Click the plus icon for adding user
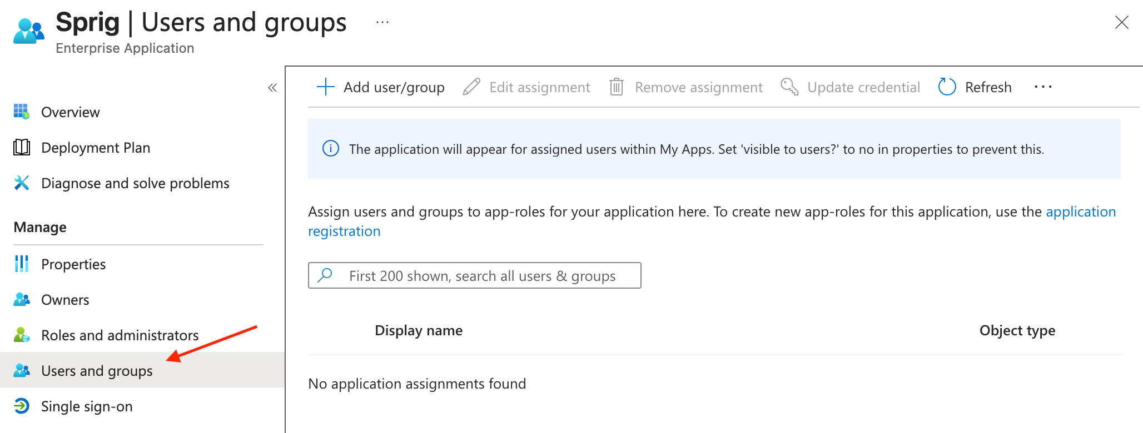This screenshot has width=1143, height=433. [x=326, y=87]
